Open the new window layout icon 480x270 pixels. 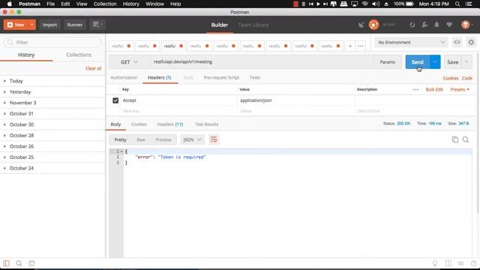(97, 25)
